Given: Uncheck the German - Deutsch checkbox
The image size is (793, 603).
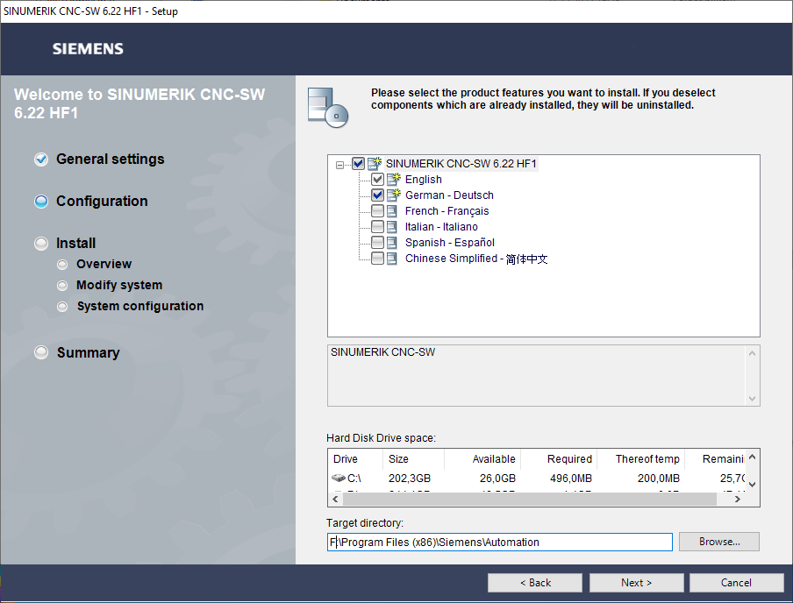Looking at the screenshot, I should tap(377, 195).
